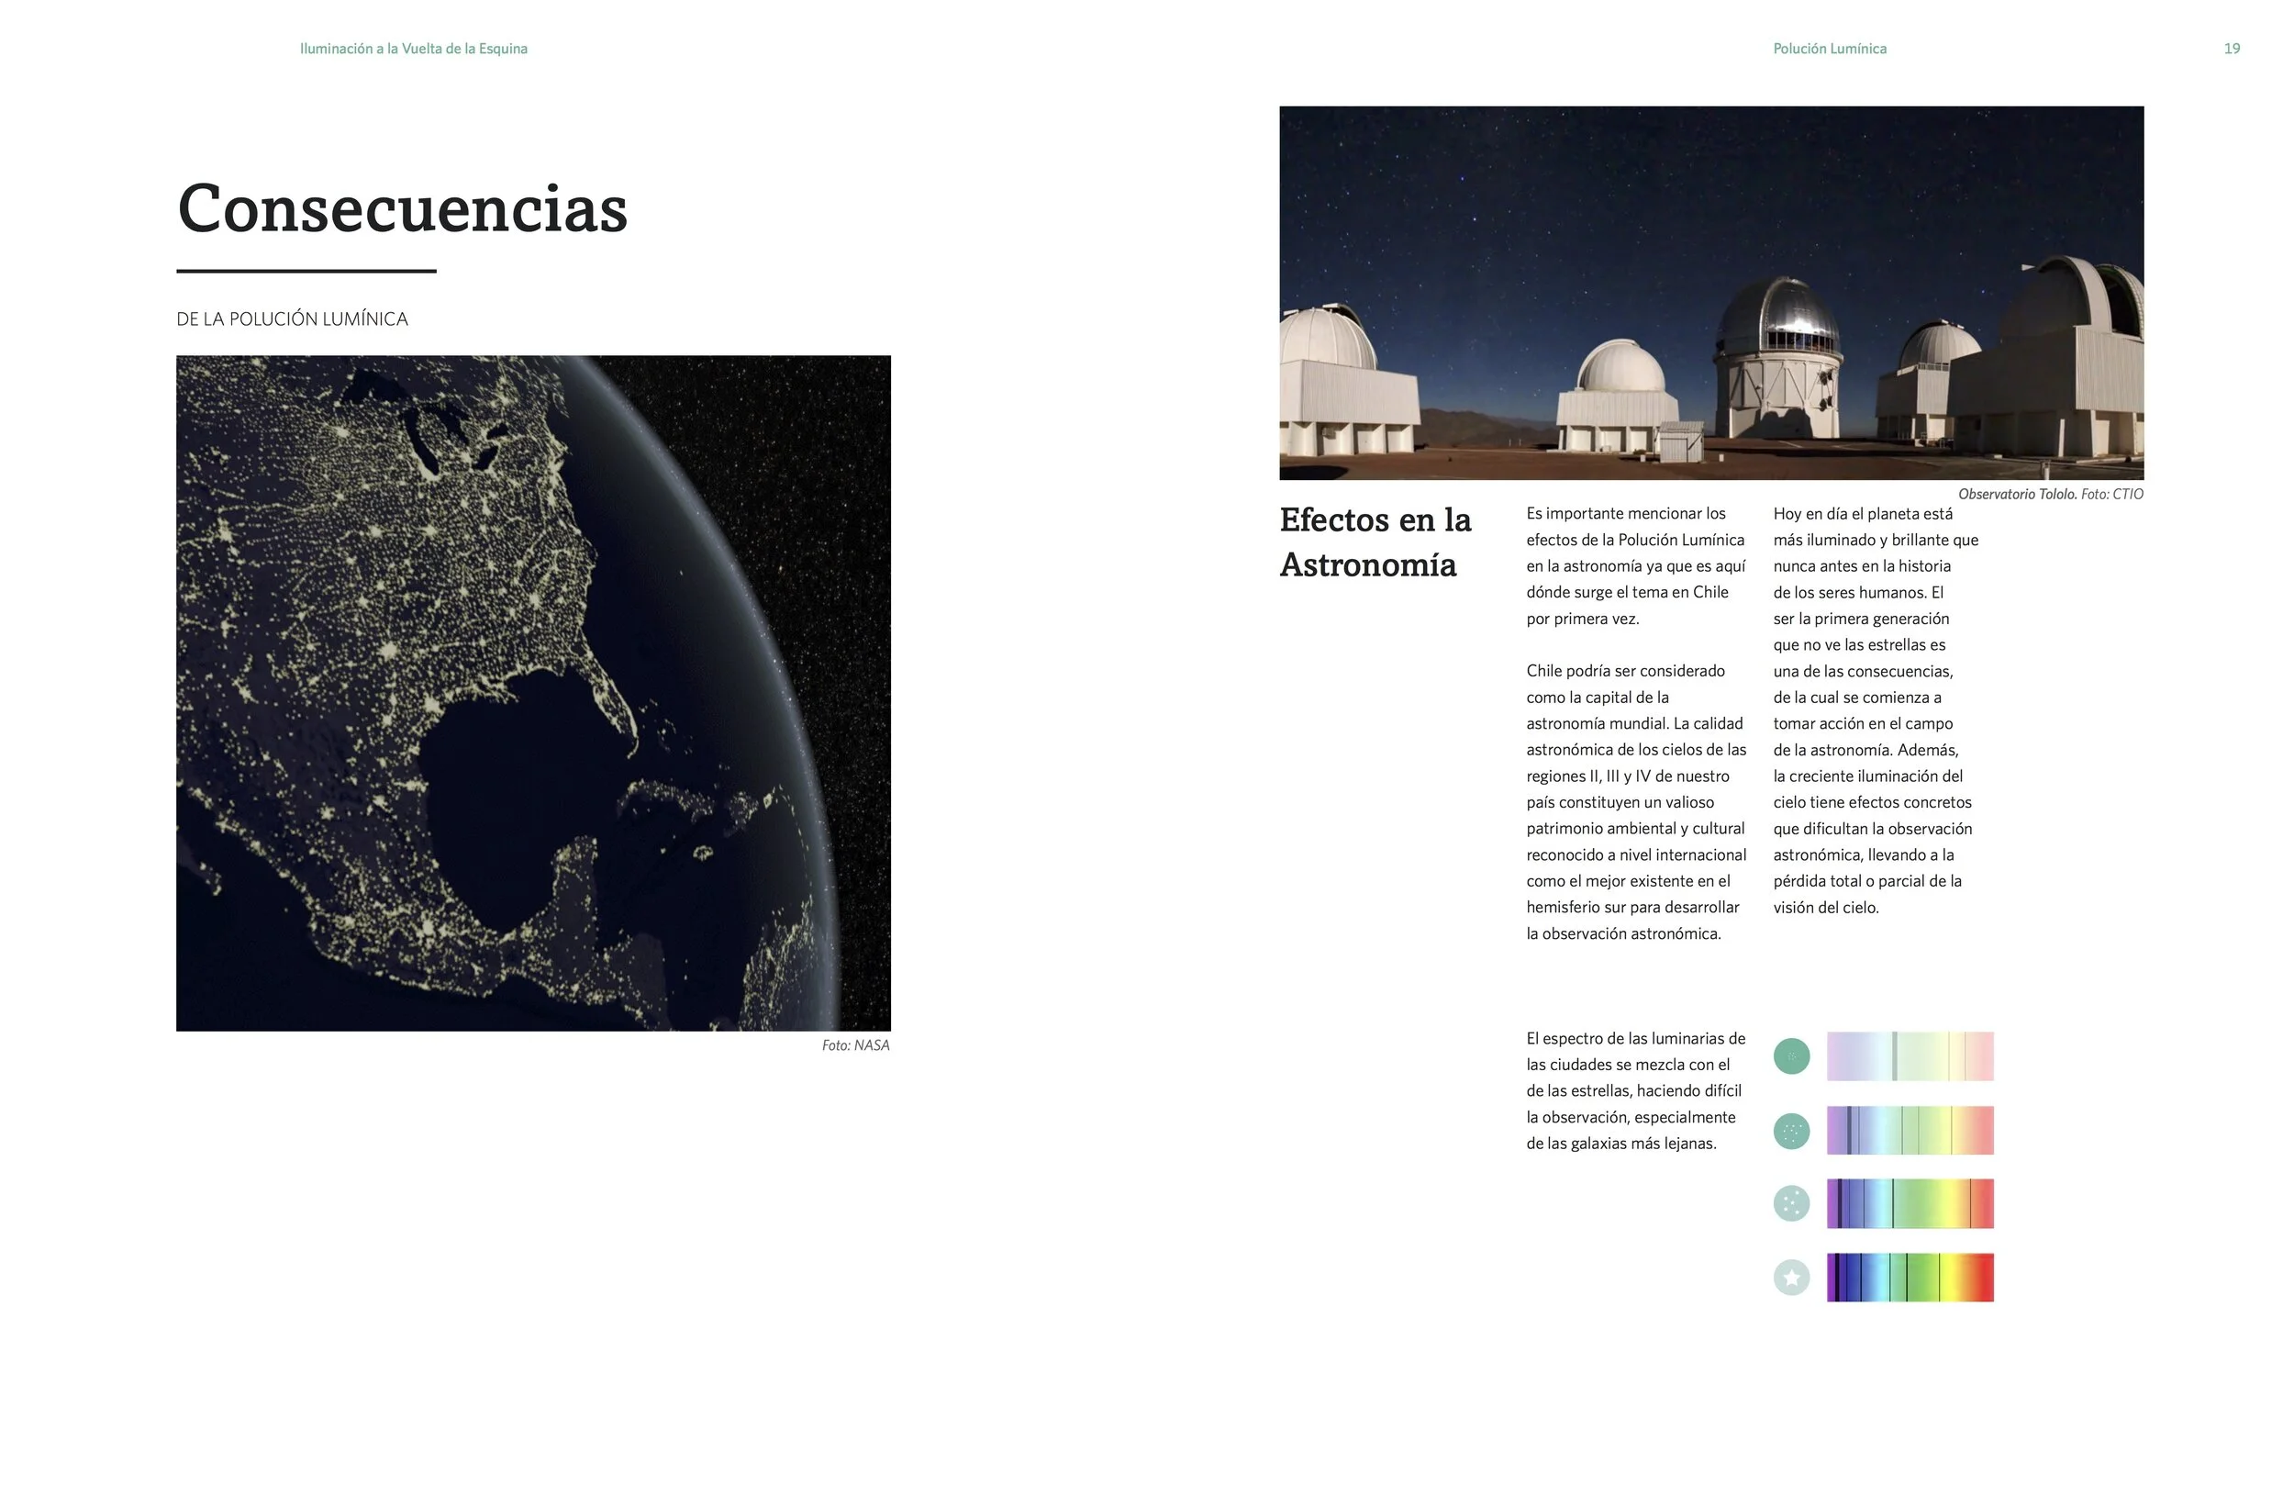The width and height of the screenshot is (2294, 1485).
Task: Select the third spectrum bar beside five-star icon
Action: 1910,1203
